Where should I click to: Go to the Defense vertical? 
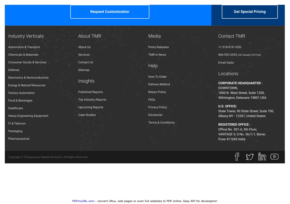click(14, 70)
